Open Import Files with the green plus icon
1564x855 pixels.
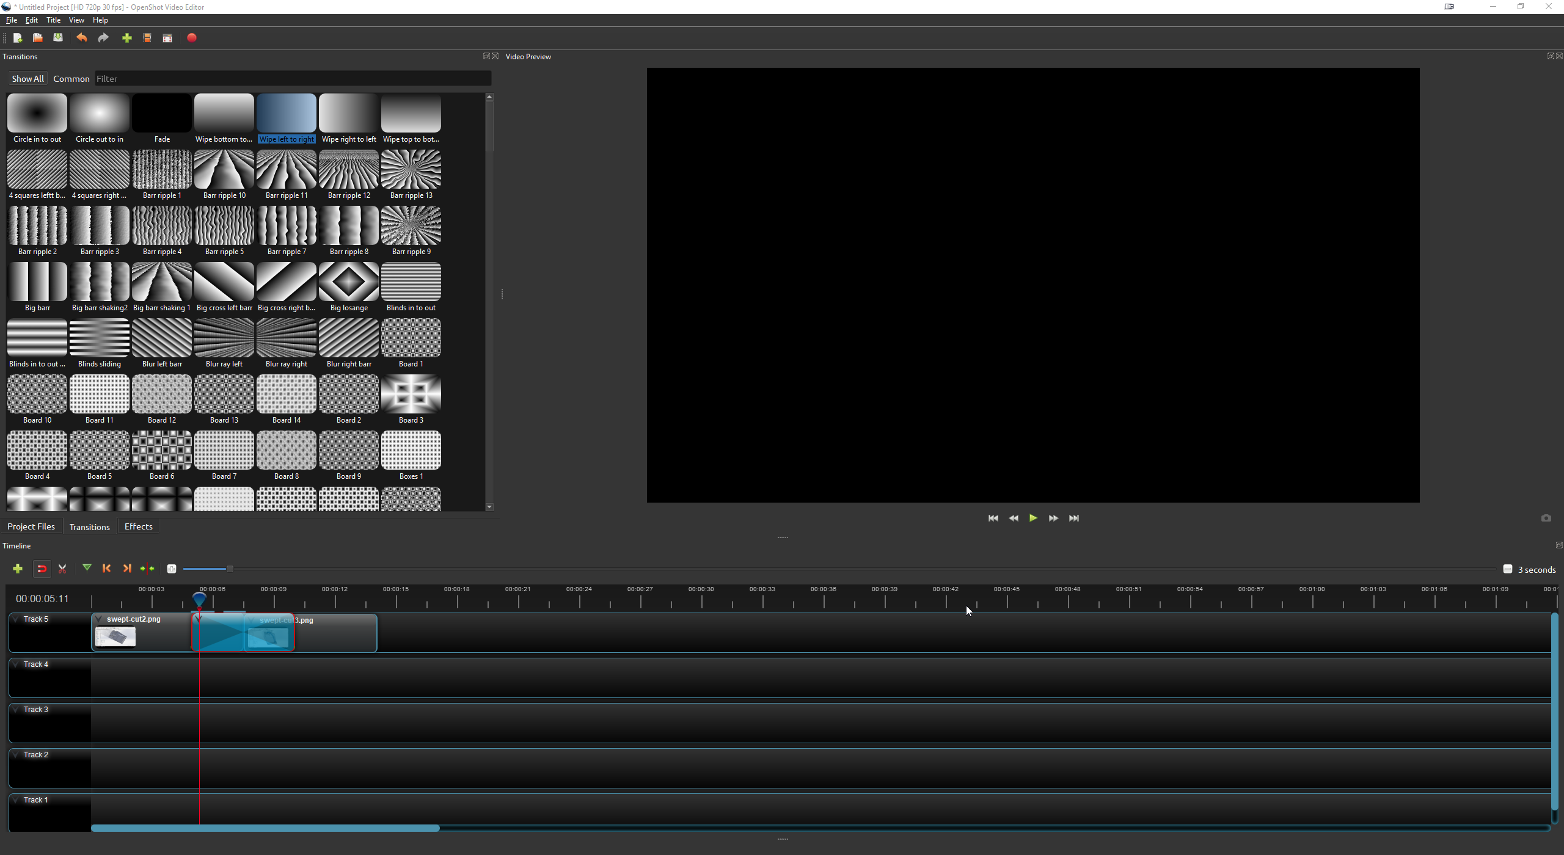(126, 38)
